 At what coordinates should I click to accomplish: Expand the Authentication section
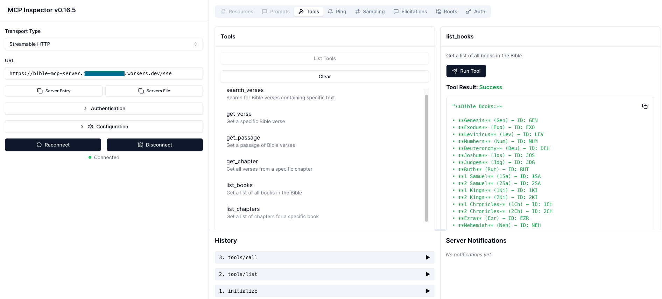tap(104, 108)
